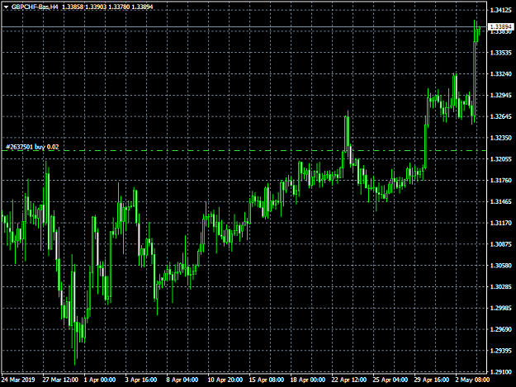Click the 1.30285 price axis label
The width and height of the screenshot is (516, 387).
point(501,286)
